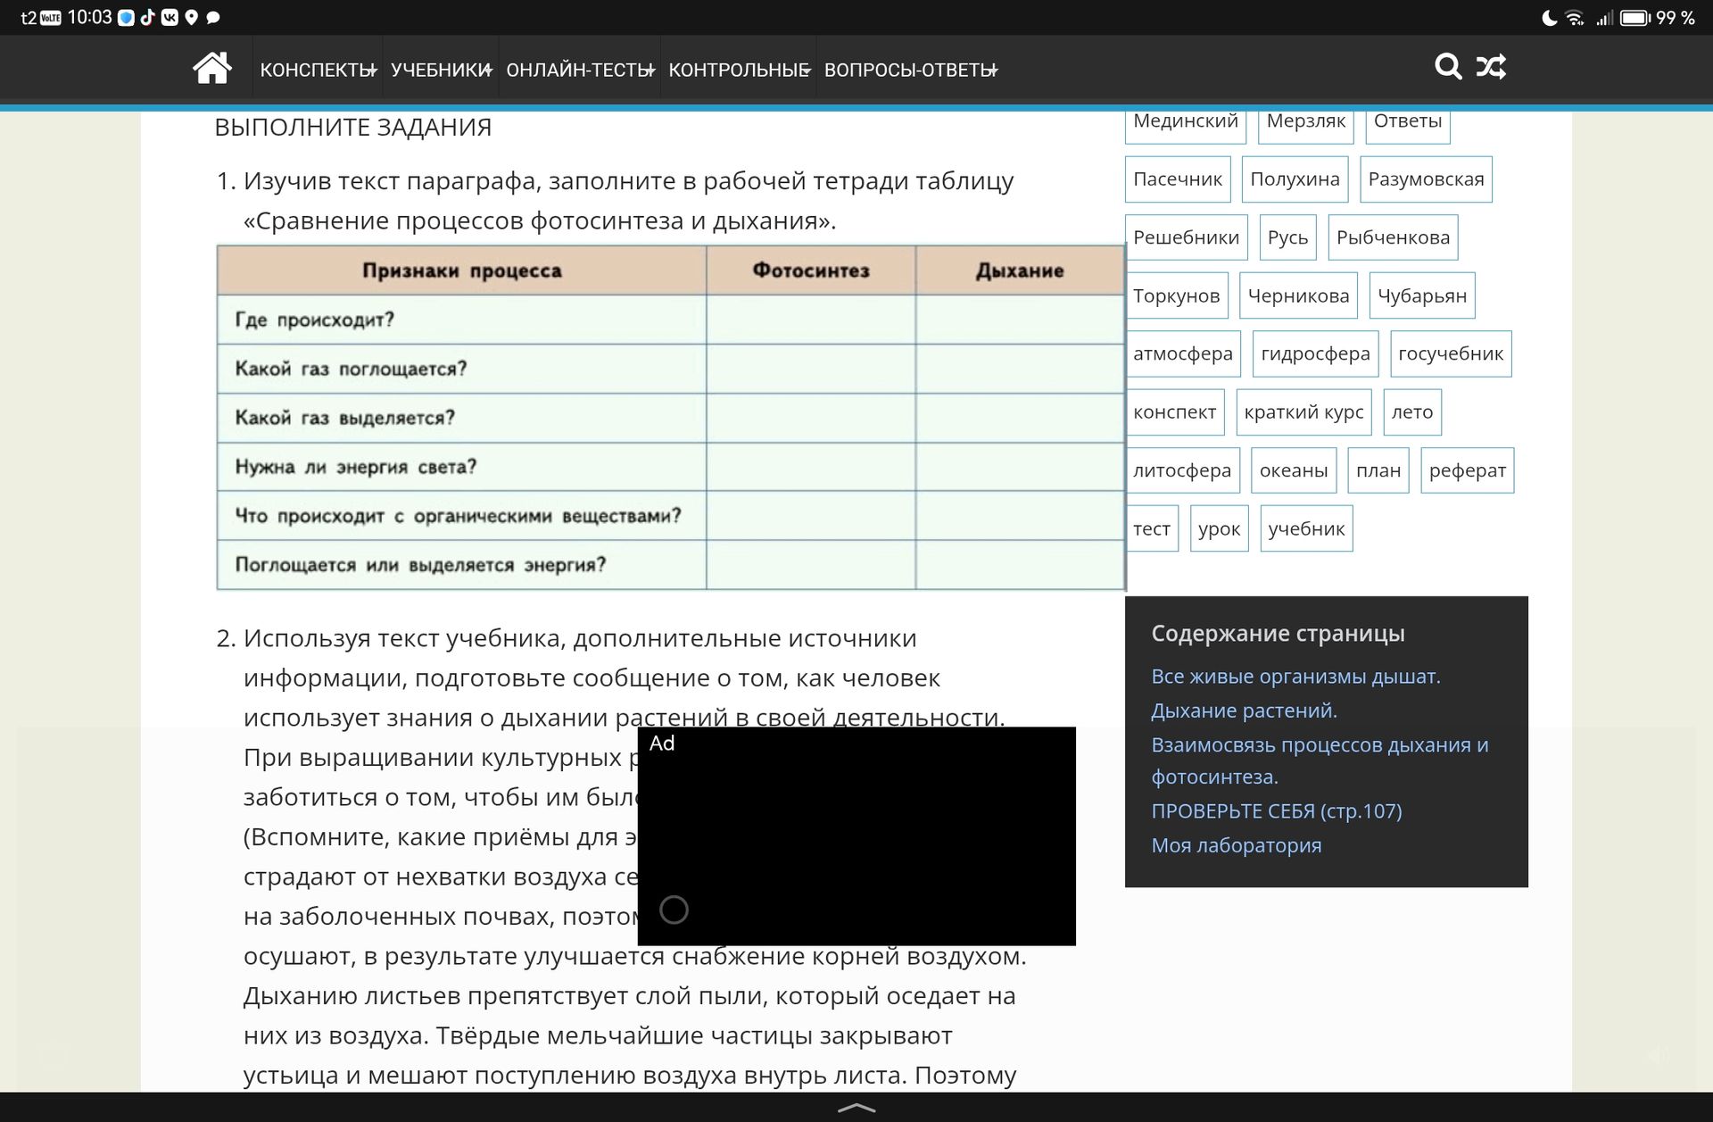Select the конспект tag
The image size is (1713, 1122).
point(1175,412)
